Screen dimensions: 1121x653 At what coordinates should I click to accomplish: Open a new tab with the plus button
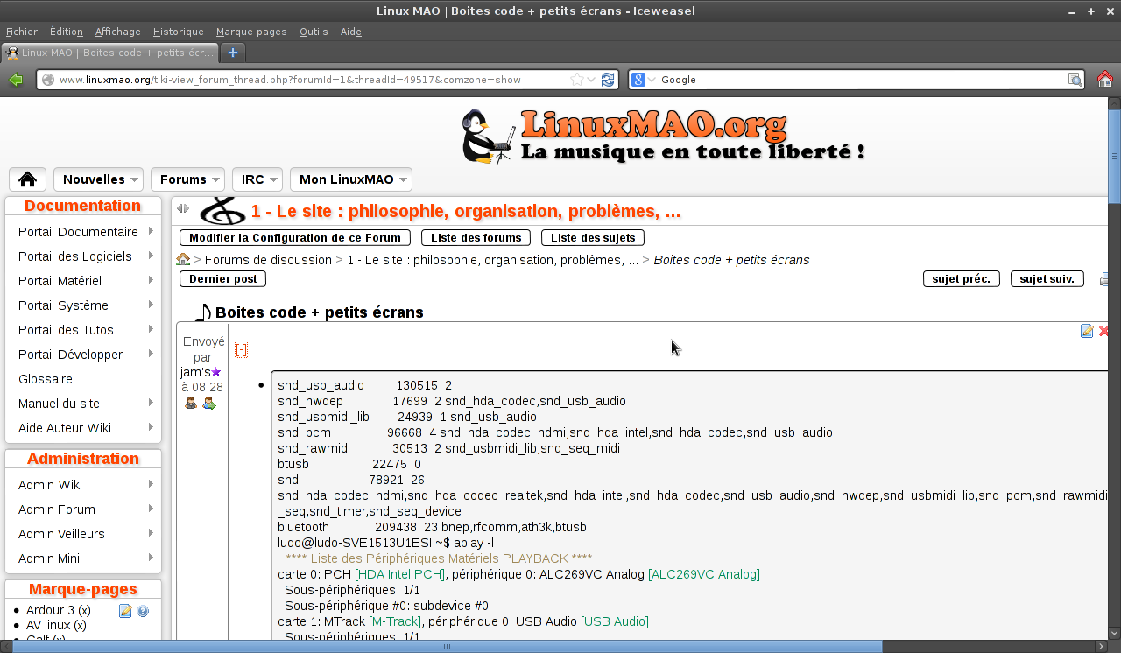pyautogui.click(x=233, y=53)
